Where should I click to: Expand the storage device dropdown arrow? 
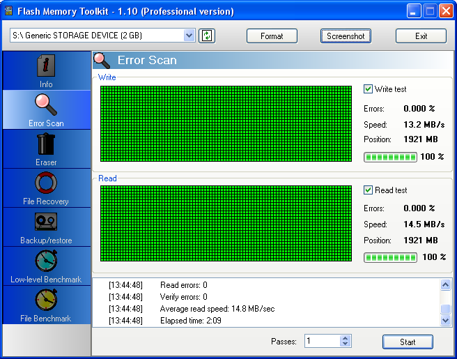pos(189,36)
